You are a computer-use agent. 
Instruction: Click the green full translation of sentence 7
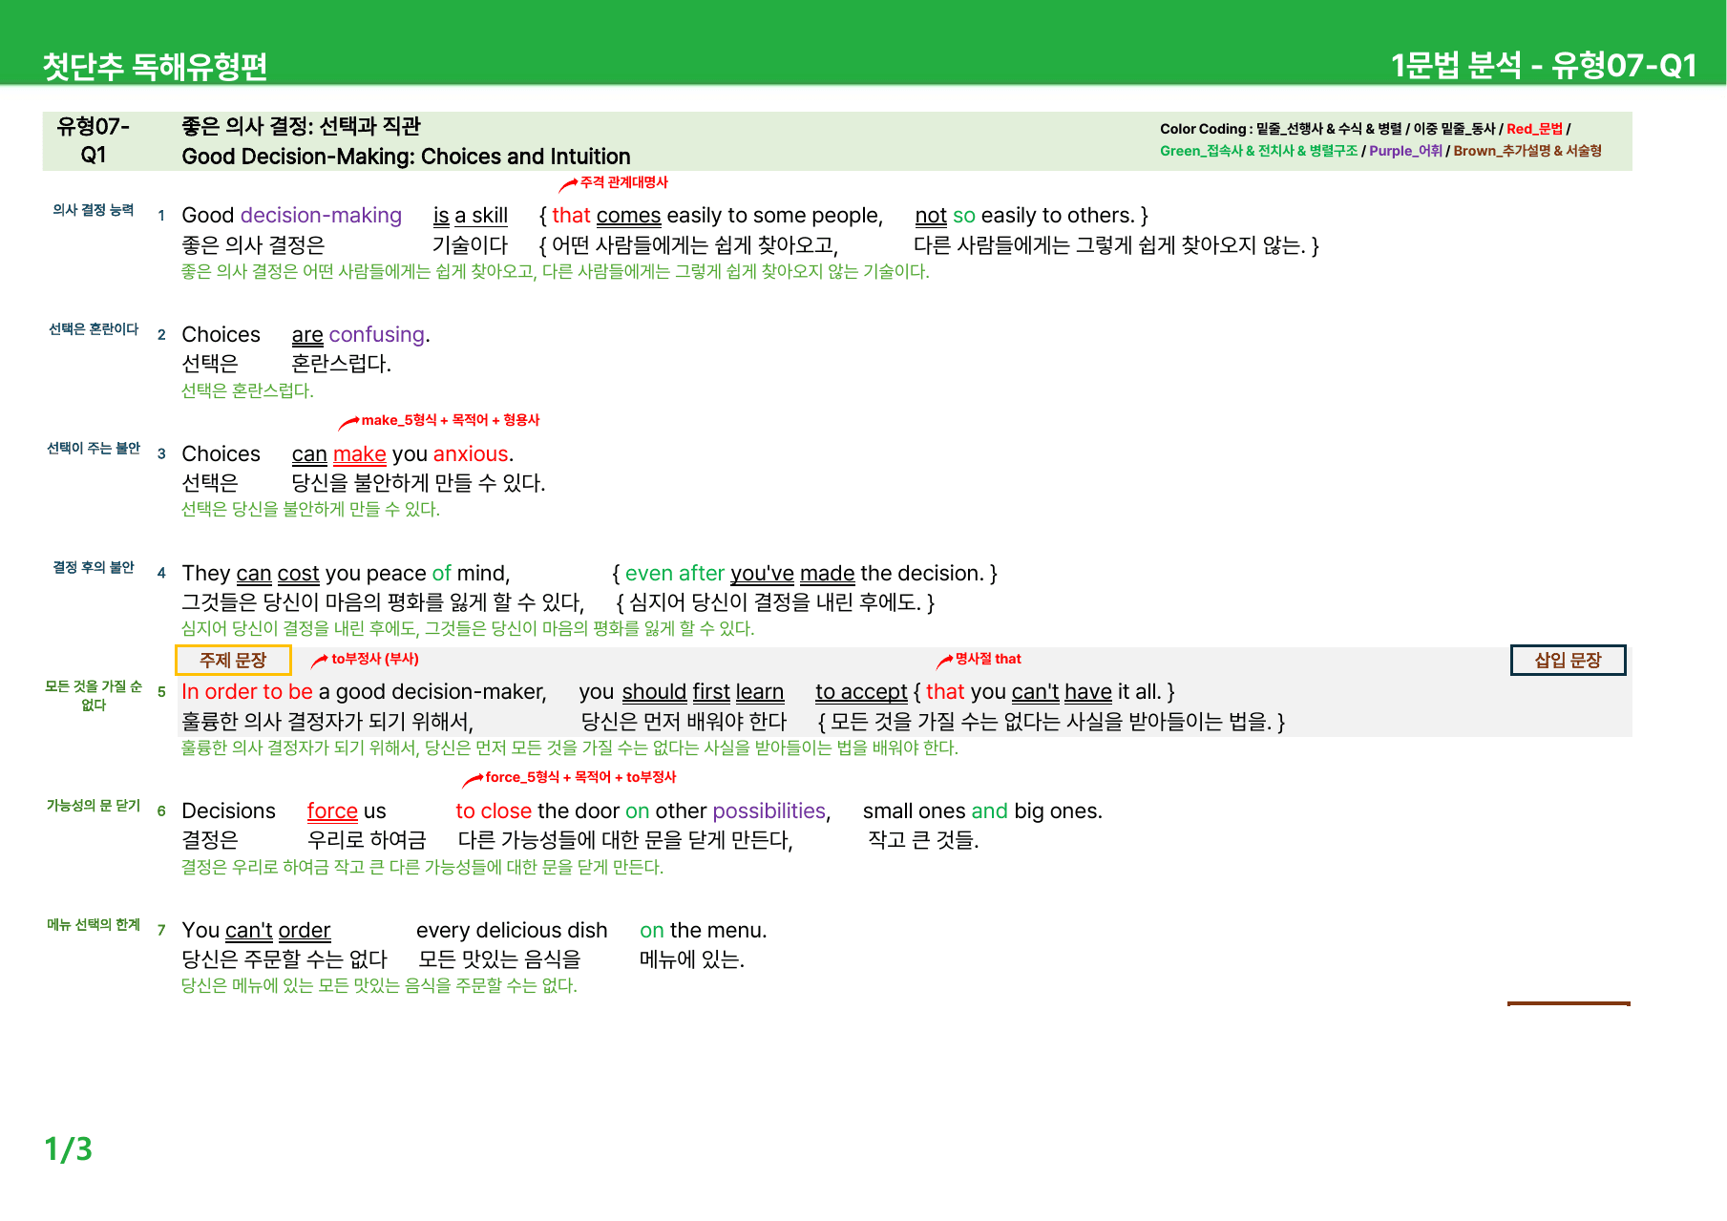[x=380, y=986]
